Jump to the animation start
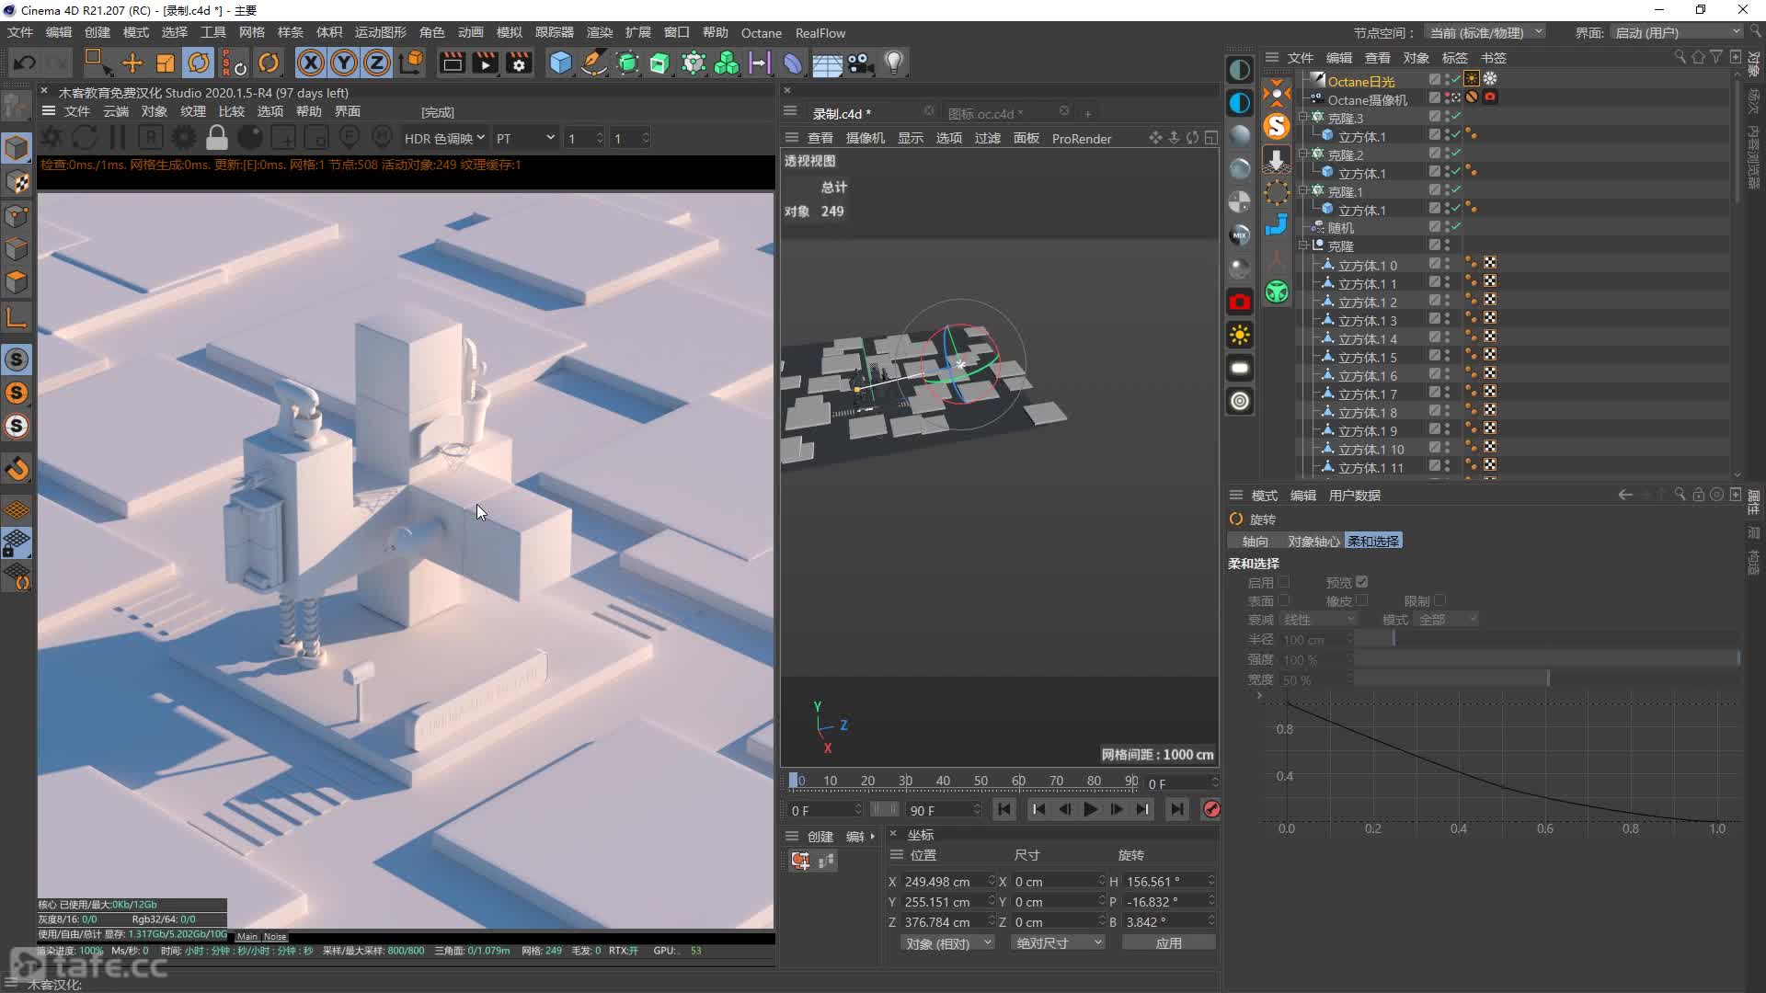1766x993 pixels. pos(1004,809)
